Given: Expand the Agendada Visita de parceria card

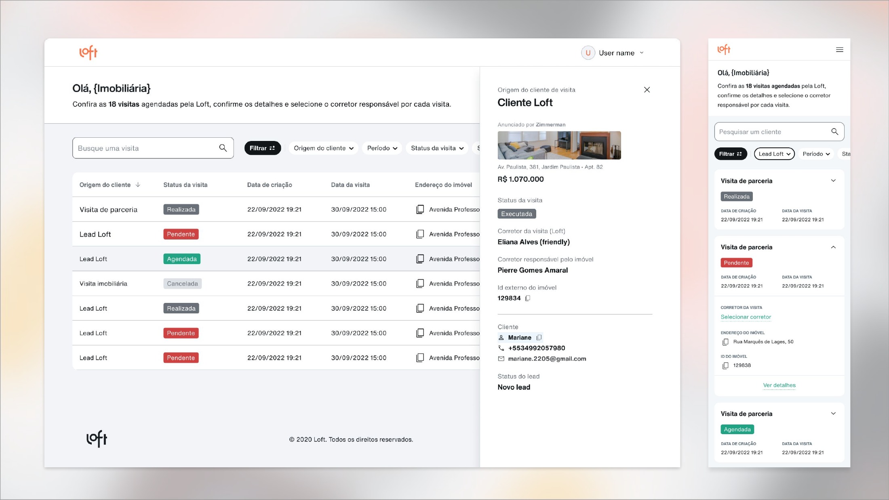Looking at the screenshot, I should [x=833, y=414].
